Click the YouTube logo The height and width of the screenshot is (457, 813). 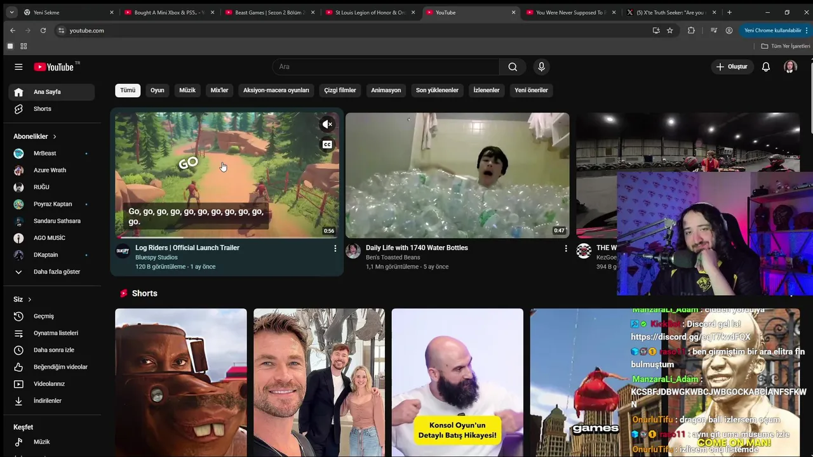coord(54,67)
